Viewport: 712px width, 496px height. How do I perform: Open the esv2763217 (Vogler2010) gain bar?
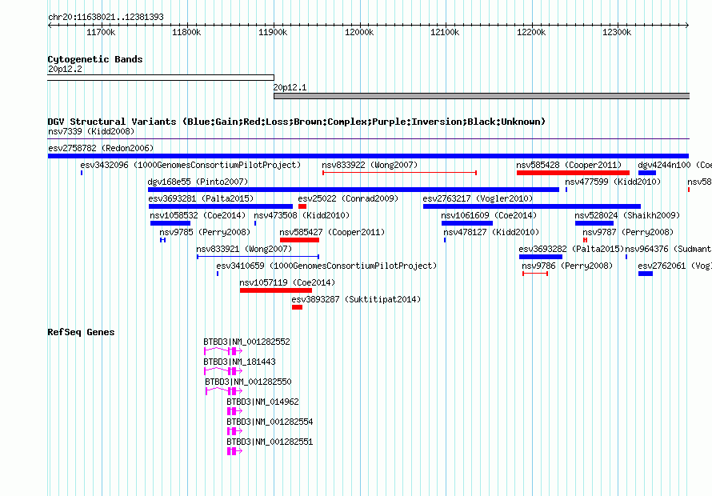[x=532, y=206]
